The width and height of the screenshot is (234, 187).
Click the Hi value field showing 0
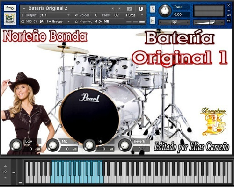pyautogui.click(x=105, y=149)
